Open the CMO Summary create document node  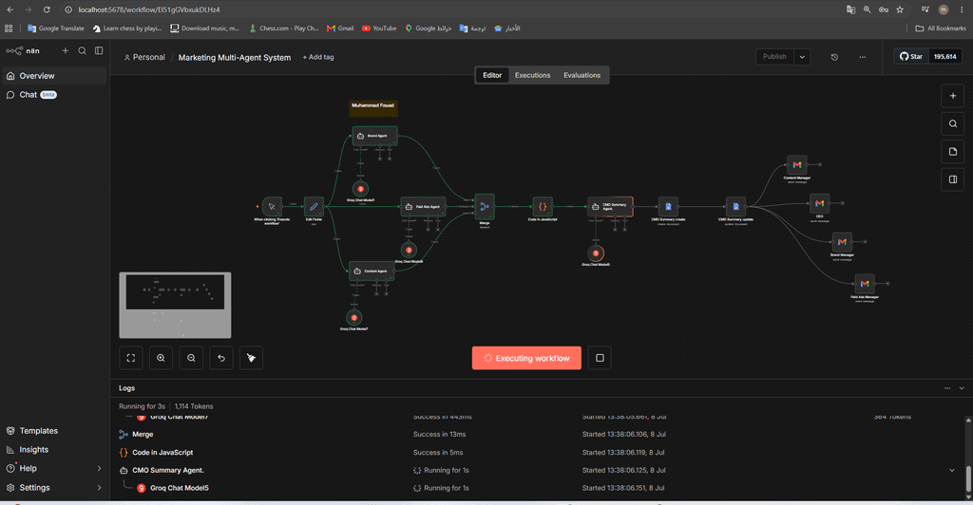click(668, 206)
